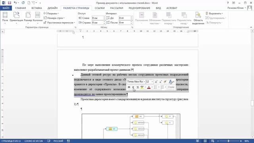Open Word help question mark
The image size is (254, 143).
[228, 3]
